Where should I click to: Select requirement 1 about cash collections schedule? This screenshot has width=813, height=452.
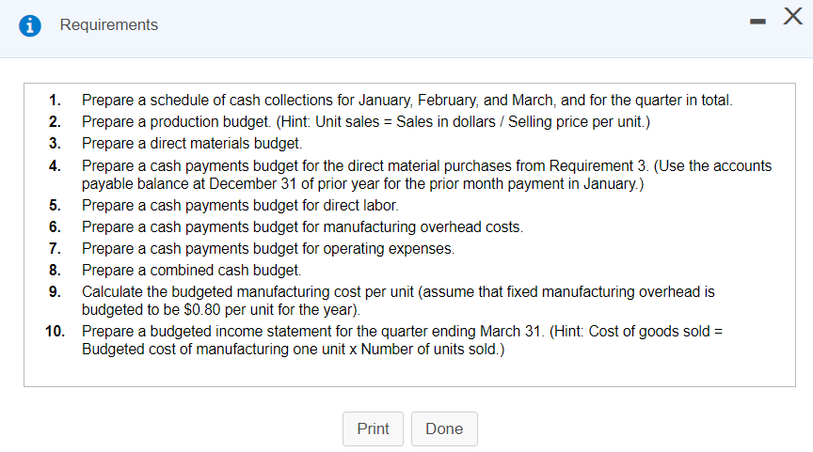click(x=407, y=100)
